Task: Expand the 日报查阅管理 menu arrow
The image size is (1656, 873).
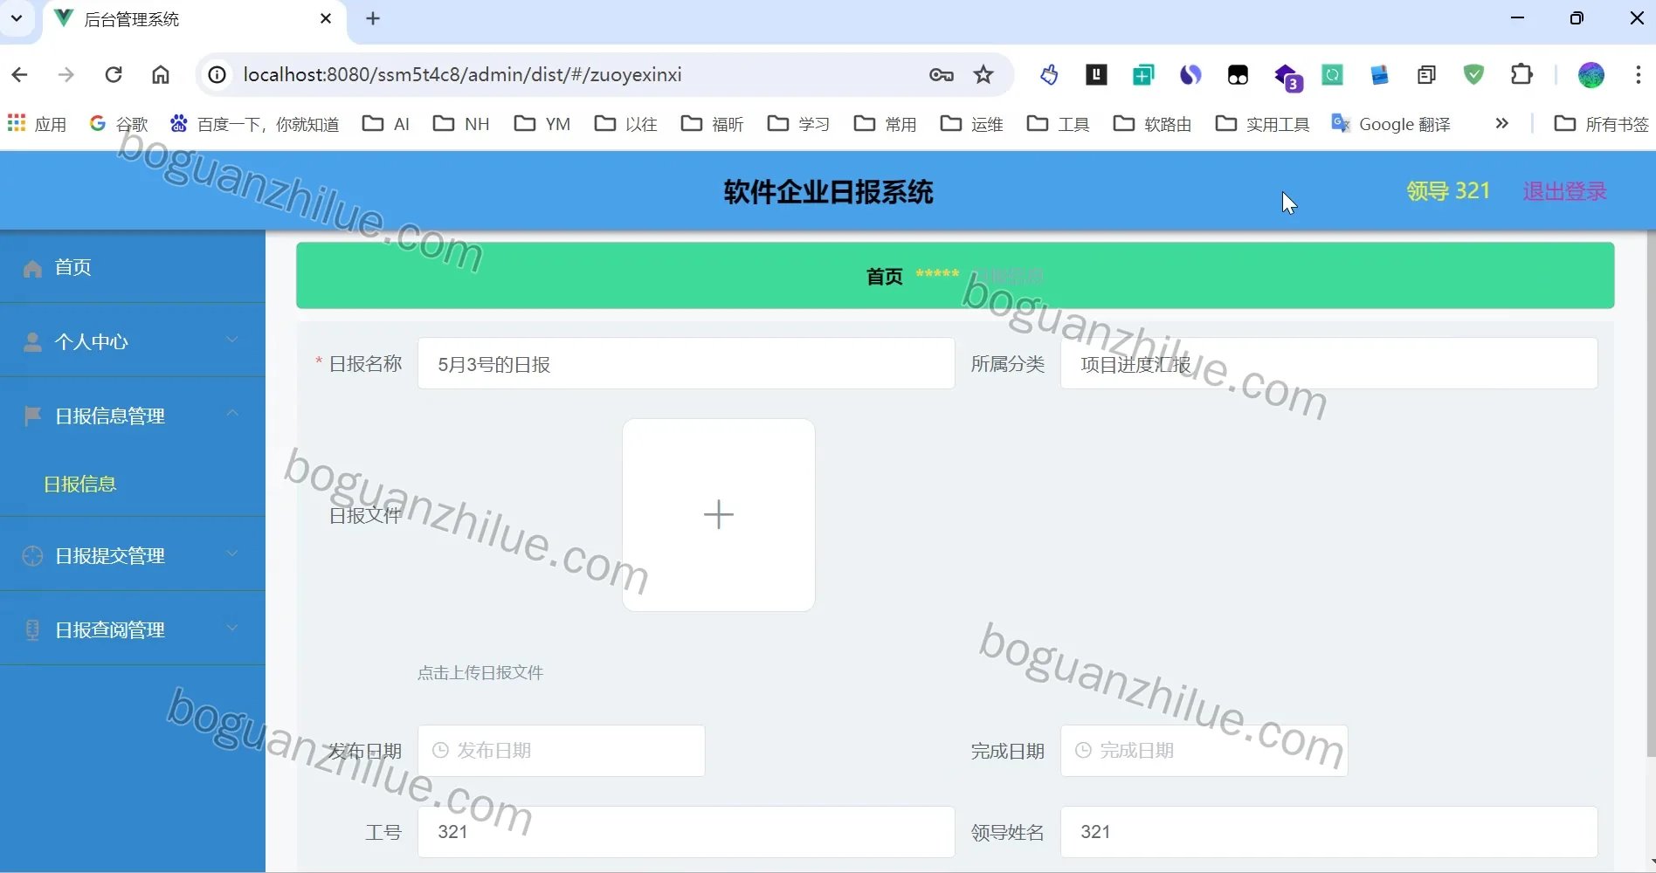Action: (x=232, y=627)
